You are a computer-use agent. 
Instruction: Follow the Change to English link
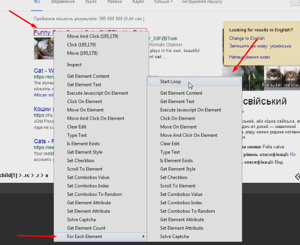click(247, 39)
